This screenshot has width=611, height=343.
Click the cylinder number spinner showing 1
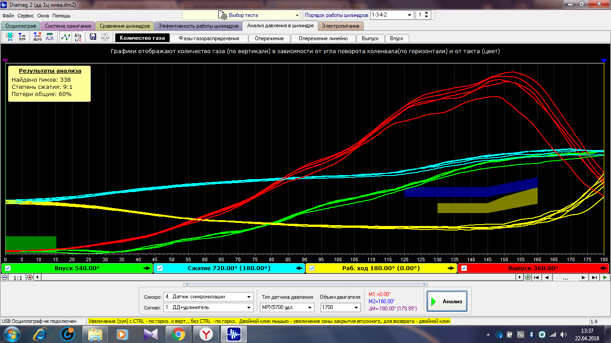(x=423, y=15)
